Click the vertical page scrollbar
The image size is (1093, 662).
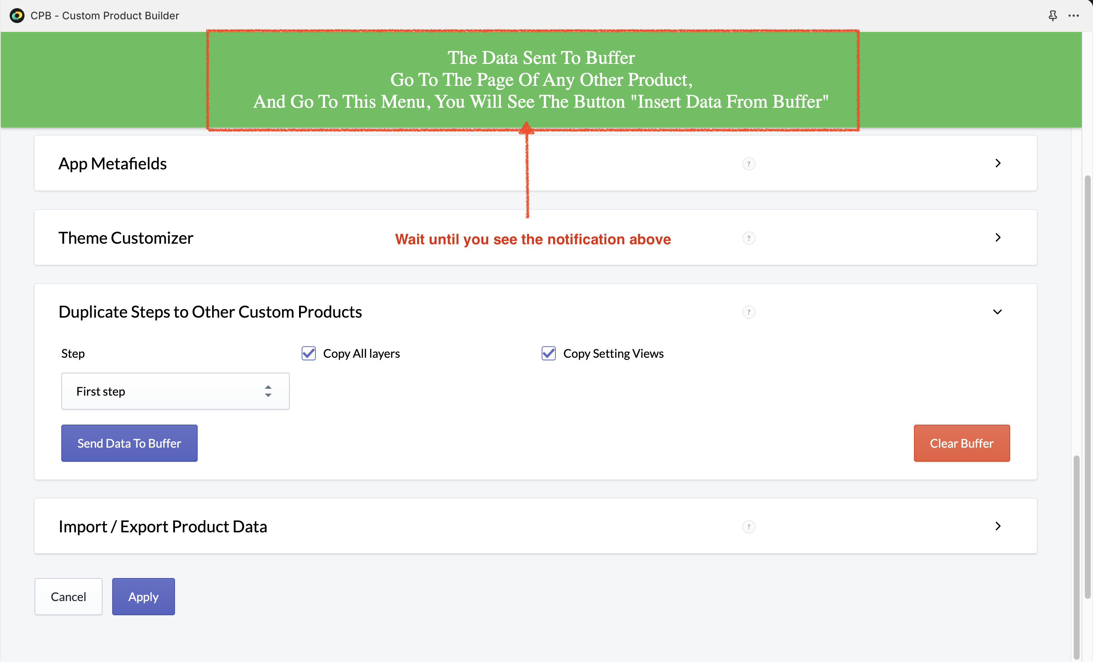(x=1087, y=386)
